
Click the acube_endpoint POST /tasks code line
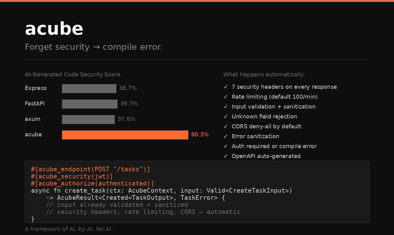pos(90,169)
